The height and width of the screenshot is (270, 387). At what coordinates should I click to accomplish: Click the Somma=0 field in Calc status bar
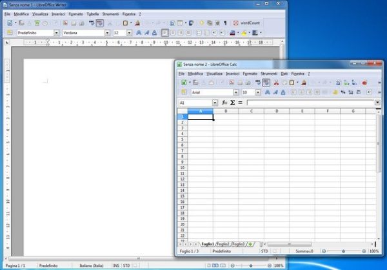[x=304, y=251]
